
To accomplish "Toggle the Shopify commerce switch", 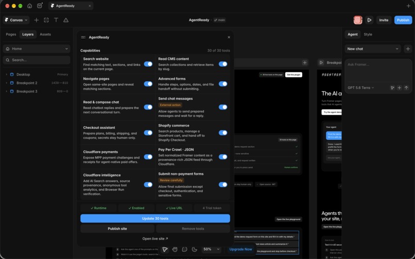I will tap(223, 133).
